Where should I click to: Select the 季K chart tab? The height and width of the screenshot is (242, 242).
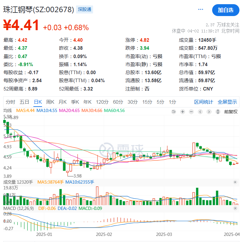pyautogui.click(x=75, y=102)
